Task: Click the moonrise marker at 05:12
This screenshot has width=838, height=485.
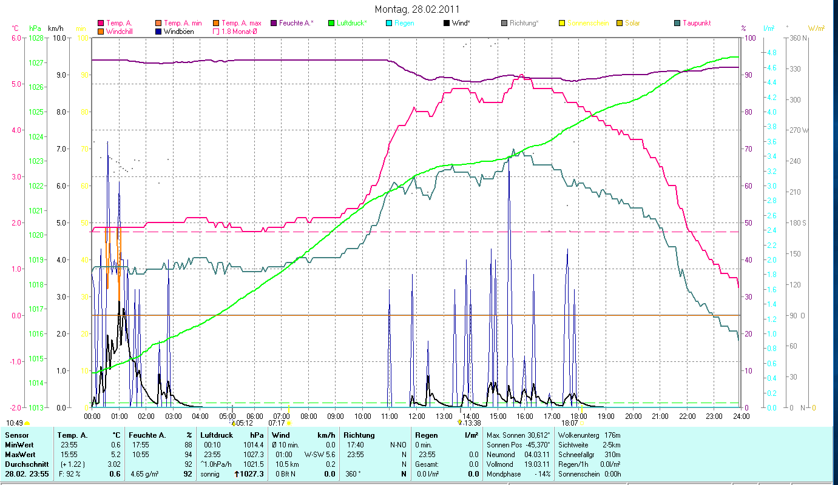Action: tap(233, 423)
